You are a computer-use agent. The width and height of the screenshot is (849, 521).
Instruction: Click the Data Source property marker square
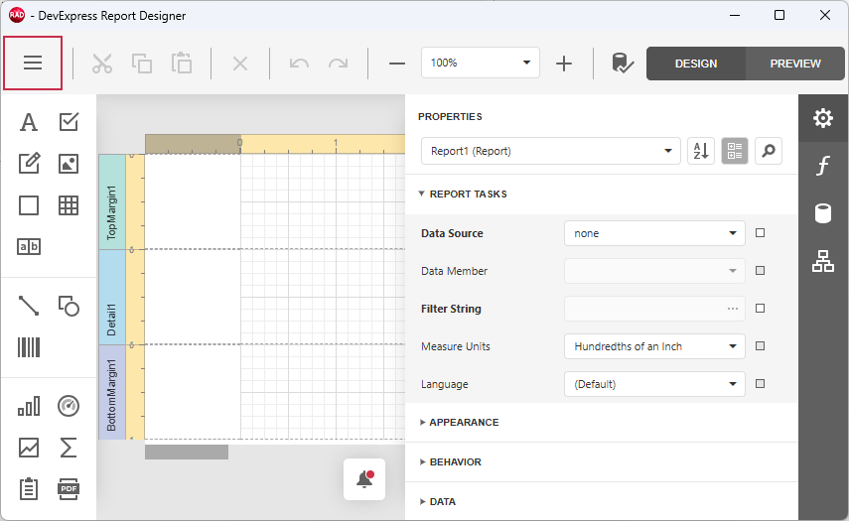click(x=761, y=232)
